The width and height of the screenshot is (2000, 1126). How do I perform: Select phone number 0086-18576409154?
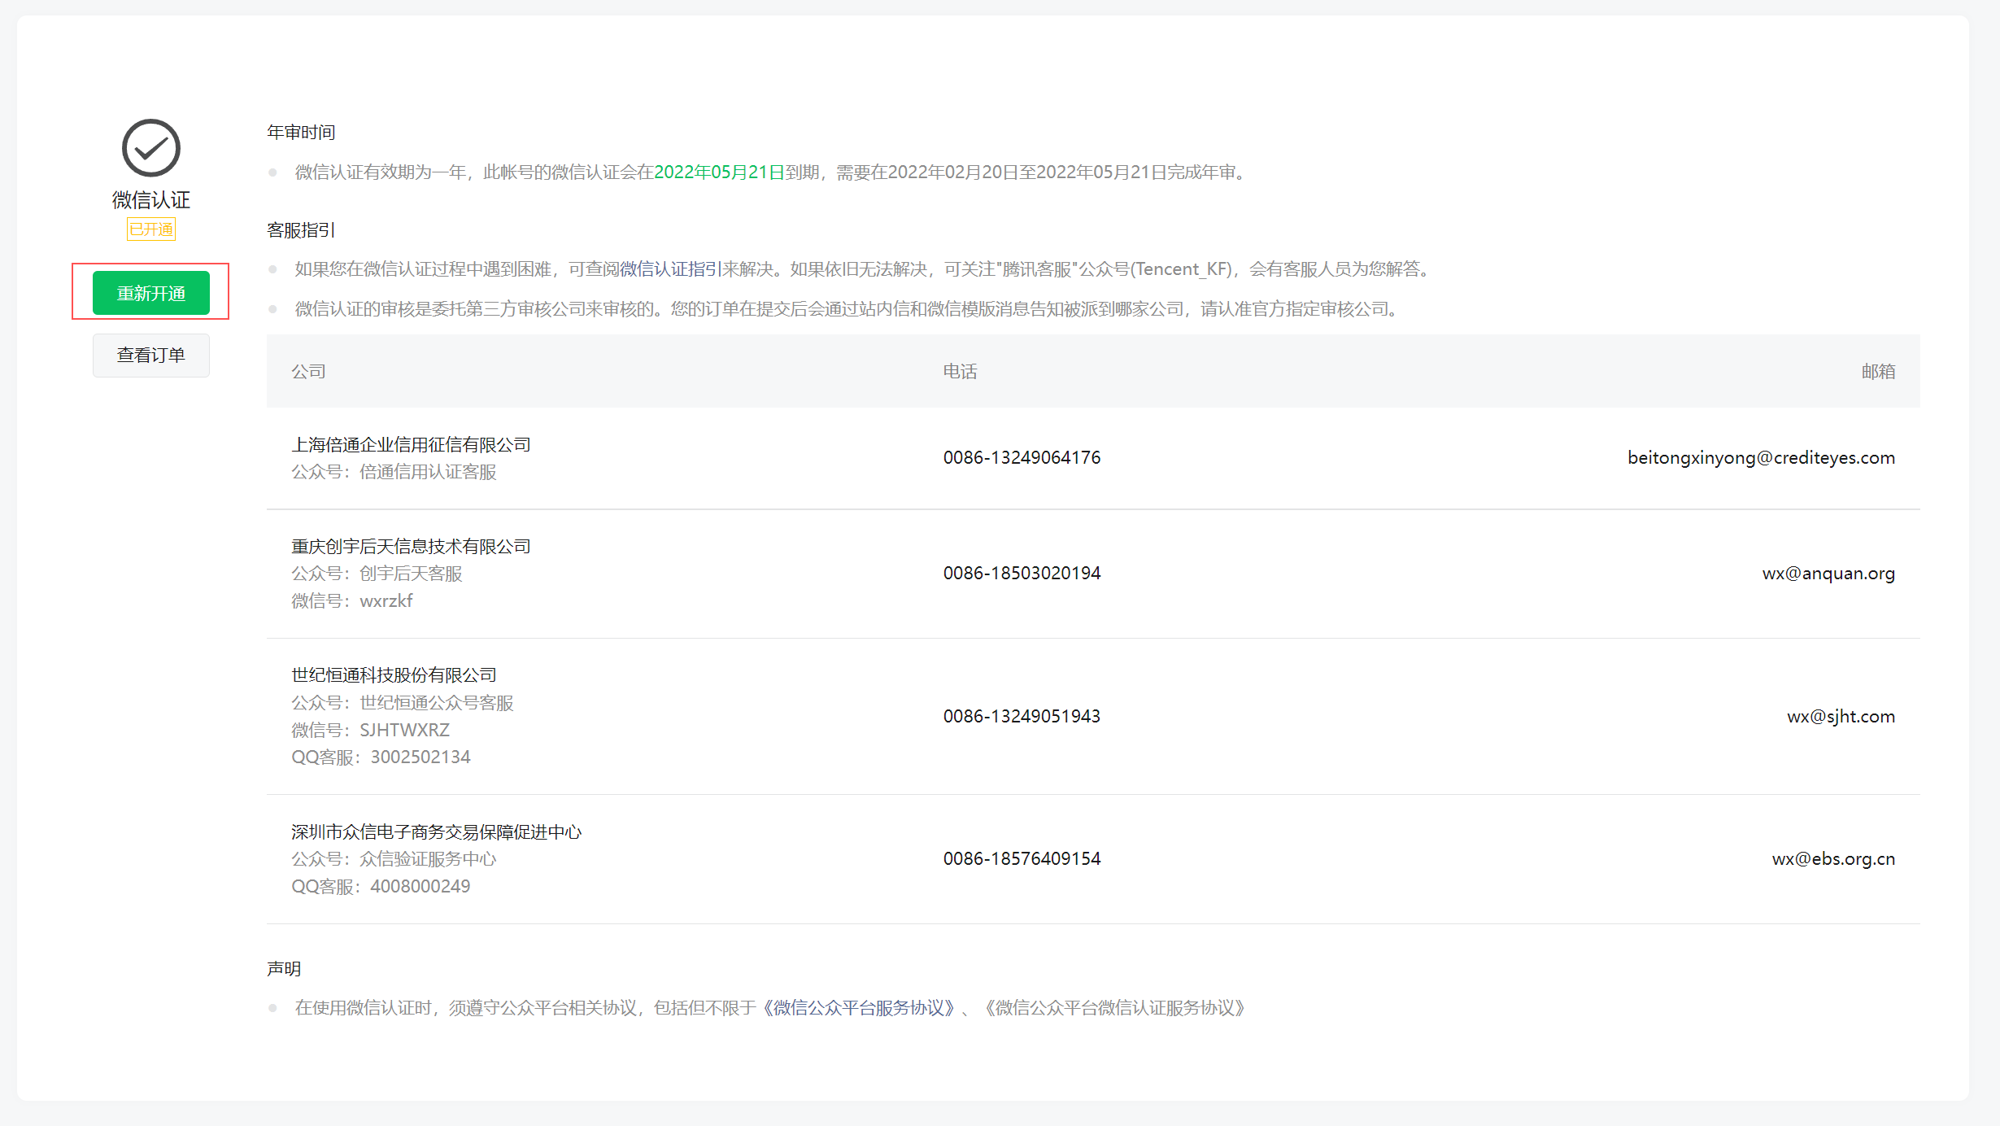(x=1022, y=859)
